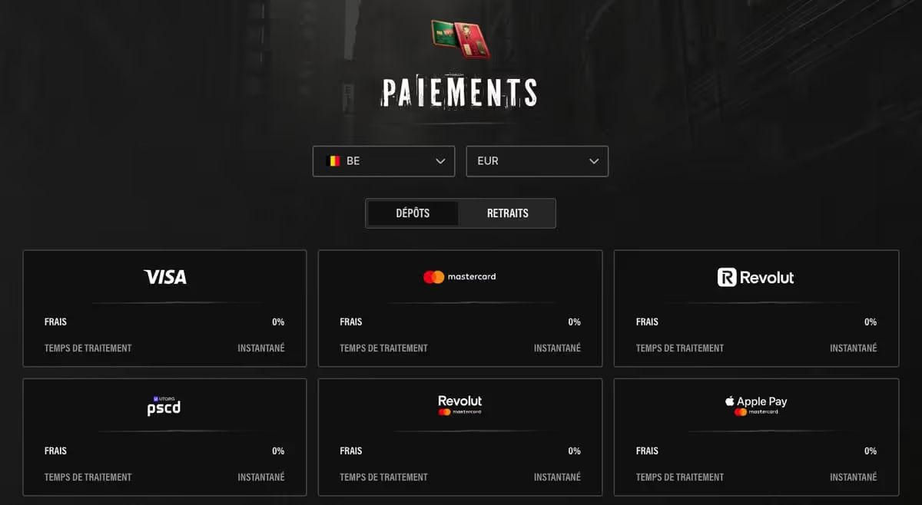Screen dimensions: 922x505
Task: Switch to the Dépôts toggle option
Action: [x=413, y=213]
